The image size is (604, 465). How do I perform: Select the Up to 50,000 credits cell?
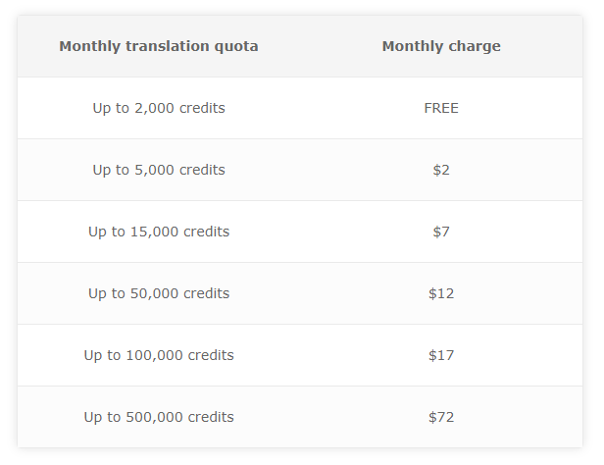click(159, 293)
